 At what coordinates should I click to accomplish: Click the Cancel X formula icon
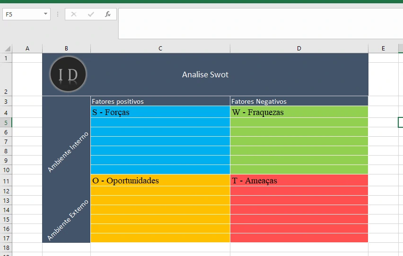tap(74, 14)
